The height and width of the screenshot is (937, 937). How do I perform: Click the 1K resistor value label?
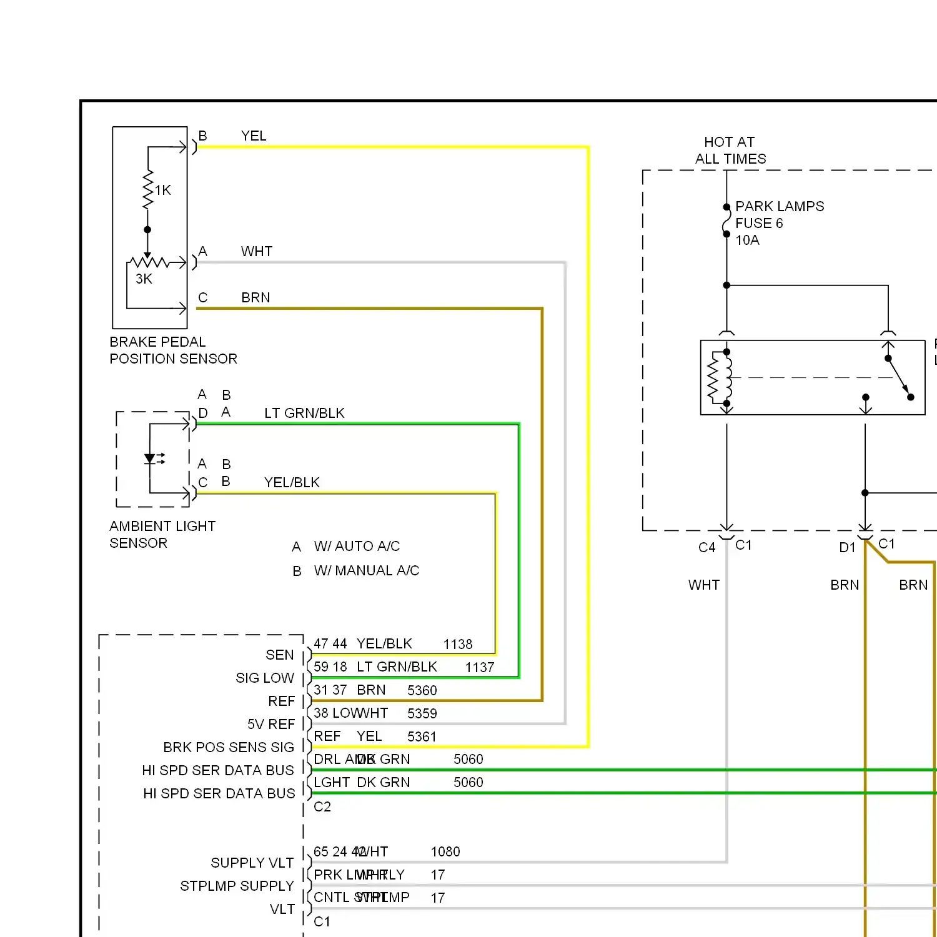[x=163, y=190]
